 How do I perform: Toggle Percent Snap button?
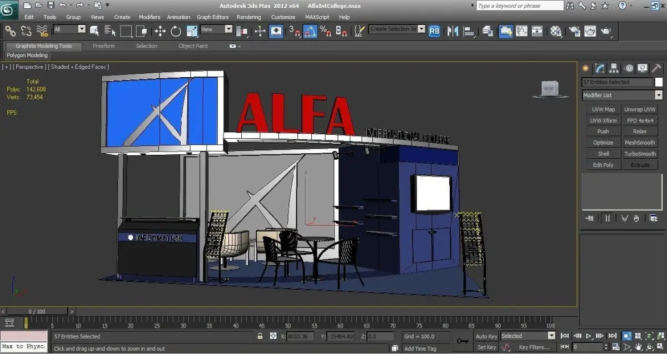pyautogui.click(x=325, y=31)
